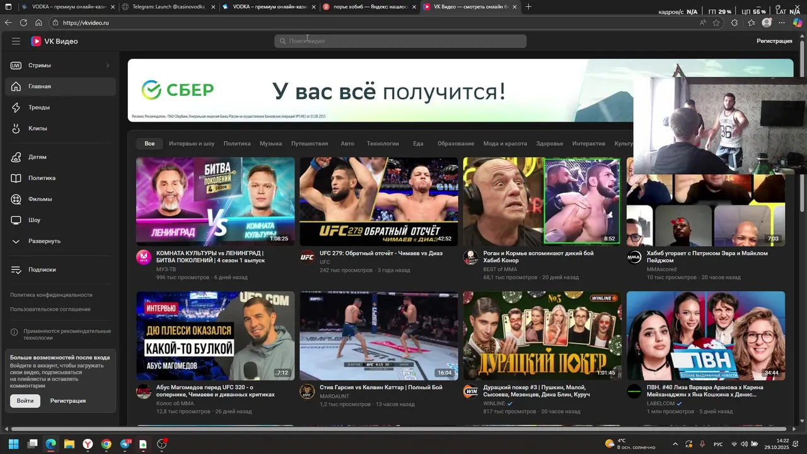The width and height of the screenshot is (807, 454).
Task: Select the Музыка category
Action: [271, 144]
